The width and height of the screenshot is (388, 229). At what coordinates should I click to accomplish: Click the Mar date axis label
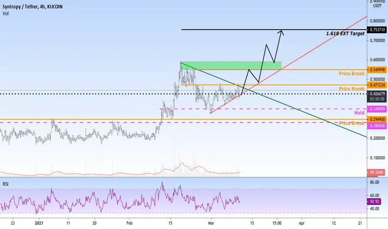coord(211,223)
